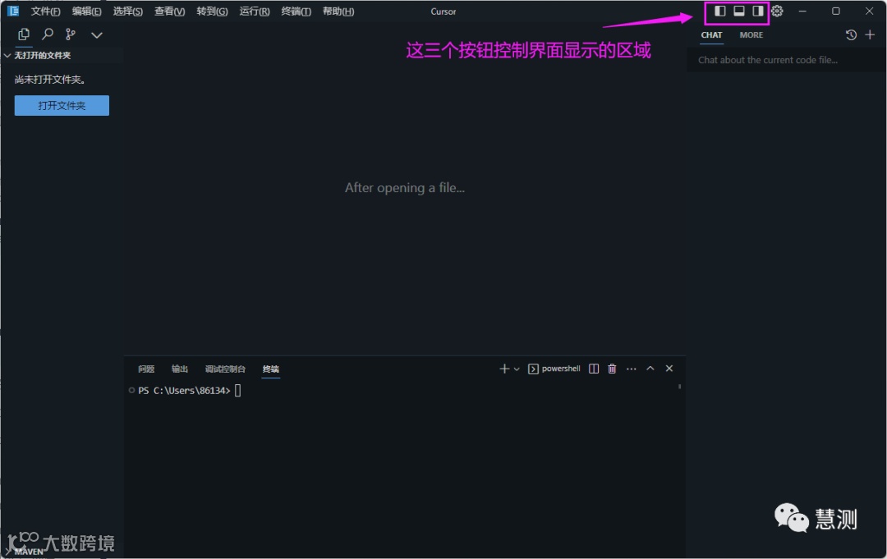Switch to the 调试控制台 panel tab
Image resolution: width=887 pixels, height=559 pixels.
[225, 369]
